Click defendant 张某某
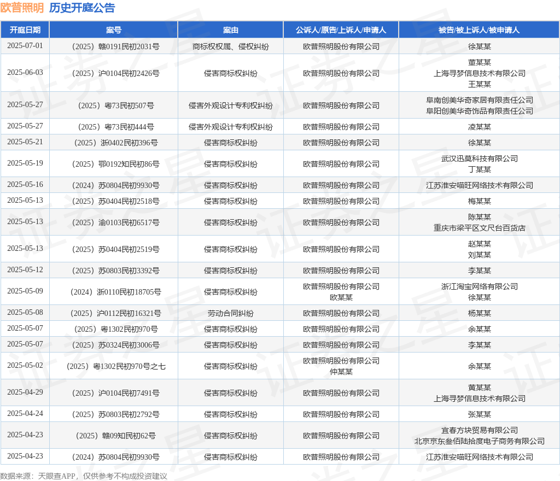Image resolution: width=560 pixels, height=481 pixels. (x=480, y=415)
